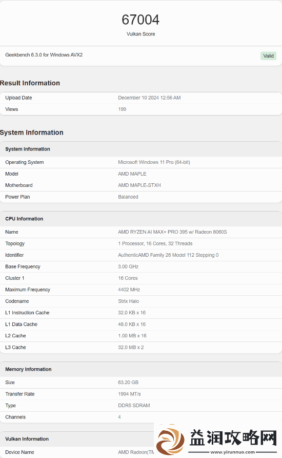Viewport: 282px width, 458px height.
Task: Click the L1 Data Cache row label
Action: pyautogui.click(x=22, y=324)
